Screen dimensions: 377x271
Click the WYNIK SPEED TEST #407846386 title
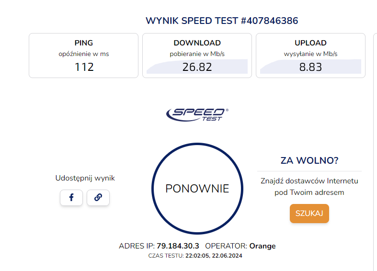(222, 21)
